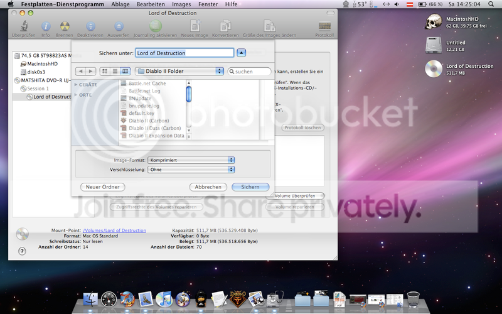Click the Brennen burn icon
The width and height of the screenshot is (502, 314).
click(x=65, y=26)
